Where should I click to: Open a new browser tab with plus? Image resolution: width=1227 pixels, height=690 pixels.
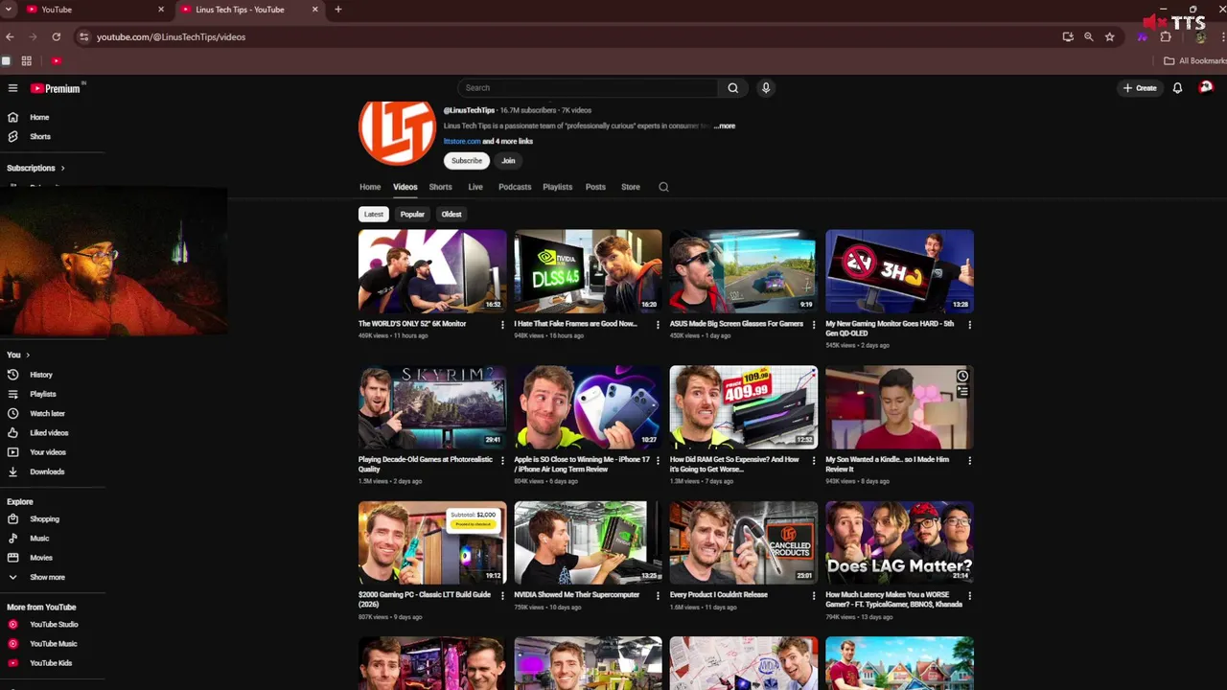pos(338,10)
